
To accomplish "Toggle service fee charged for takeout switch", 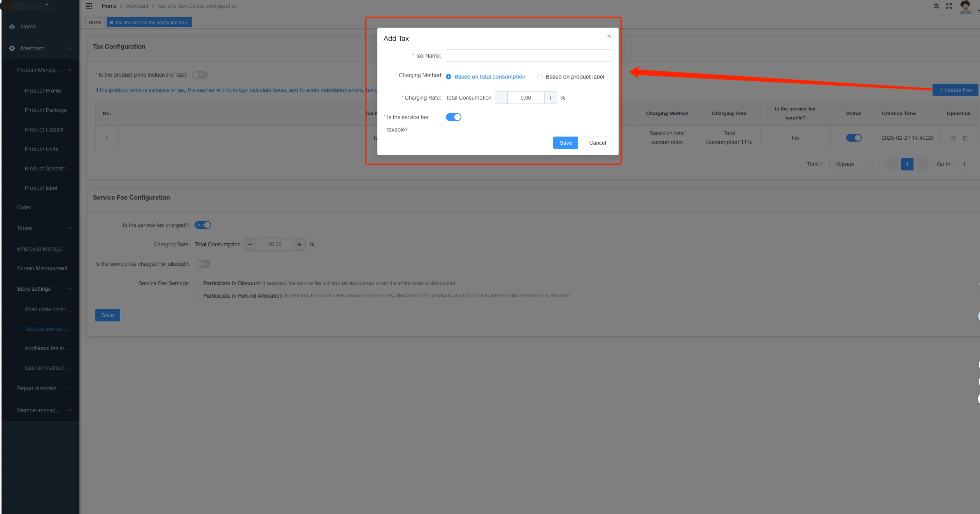I will point(203,264).
